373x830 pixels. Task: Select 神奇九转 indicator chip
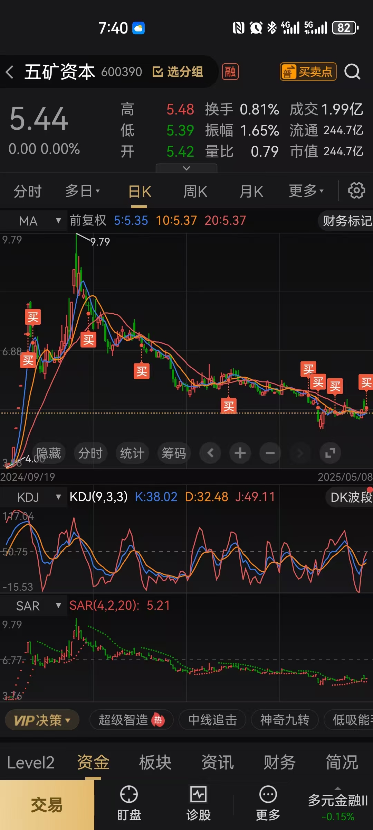coord(285,720)
